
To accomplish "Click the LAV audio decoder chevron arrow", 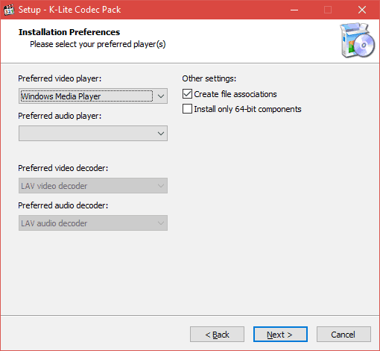I will [161, 223].
